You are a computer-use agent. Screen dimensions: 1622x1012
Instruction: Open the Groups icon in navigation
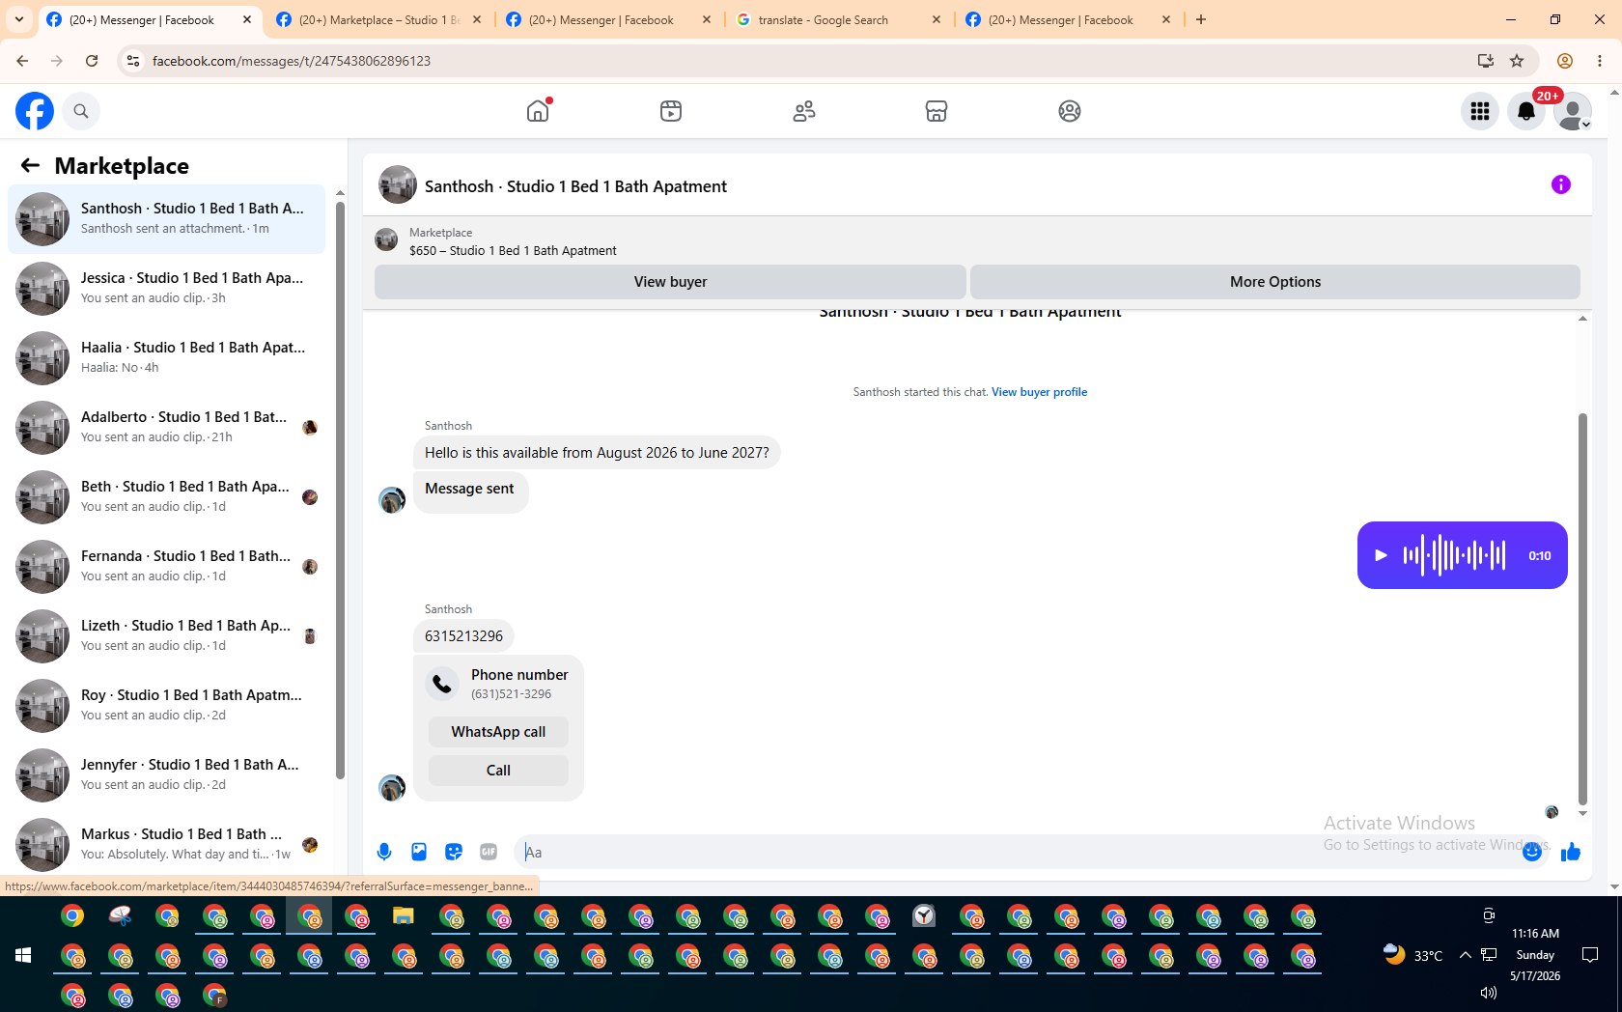click(x=1070, y=111)
